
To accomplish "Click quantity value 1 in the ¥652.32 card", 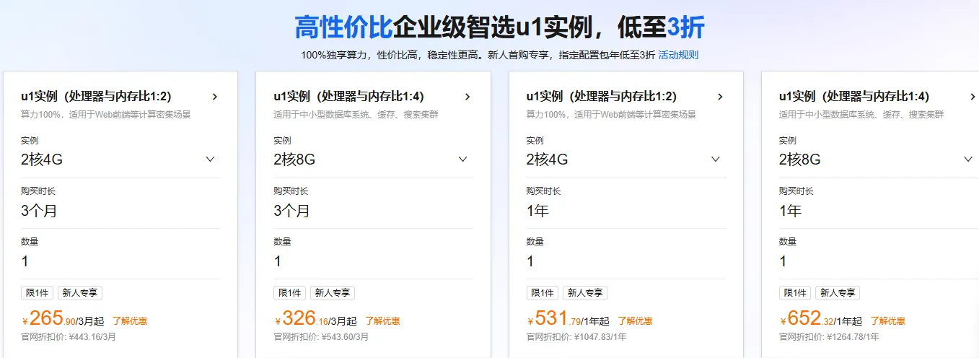I will coord(783,261).
